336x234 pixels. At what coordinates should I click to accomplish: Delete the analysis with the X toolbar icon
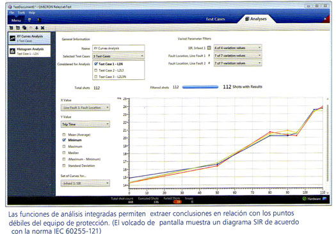point(42,27)
